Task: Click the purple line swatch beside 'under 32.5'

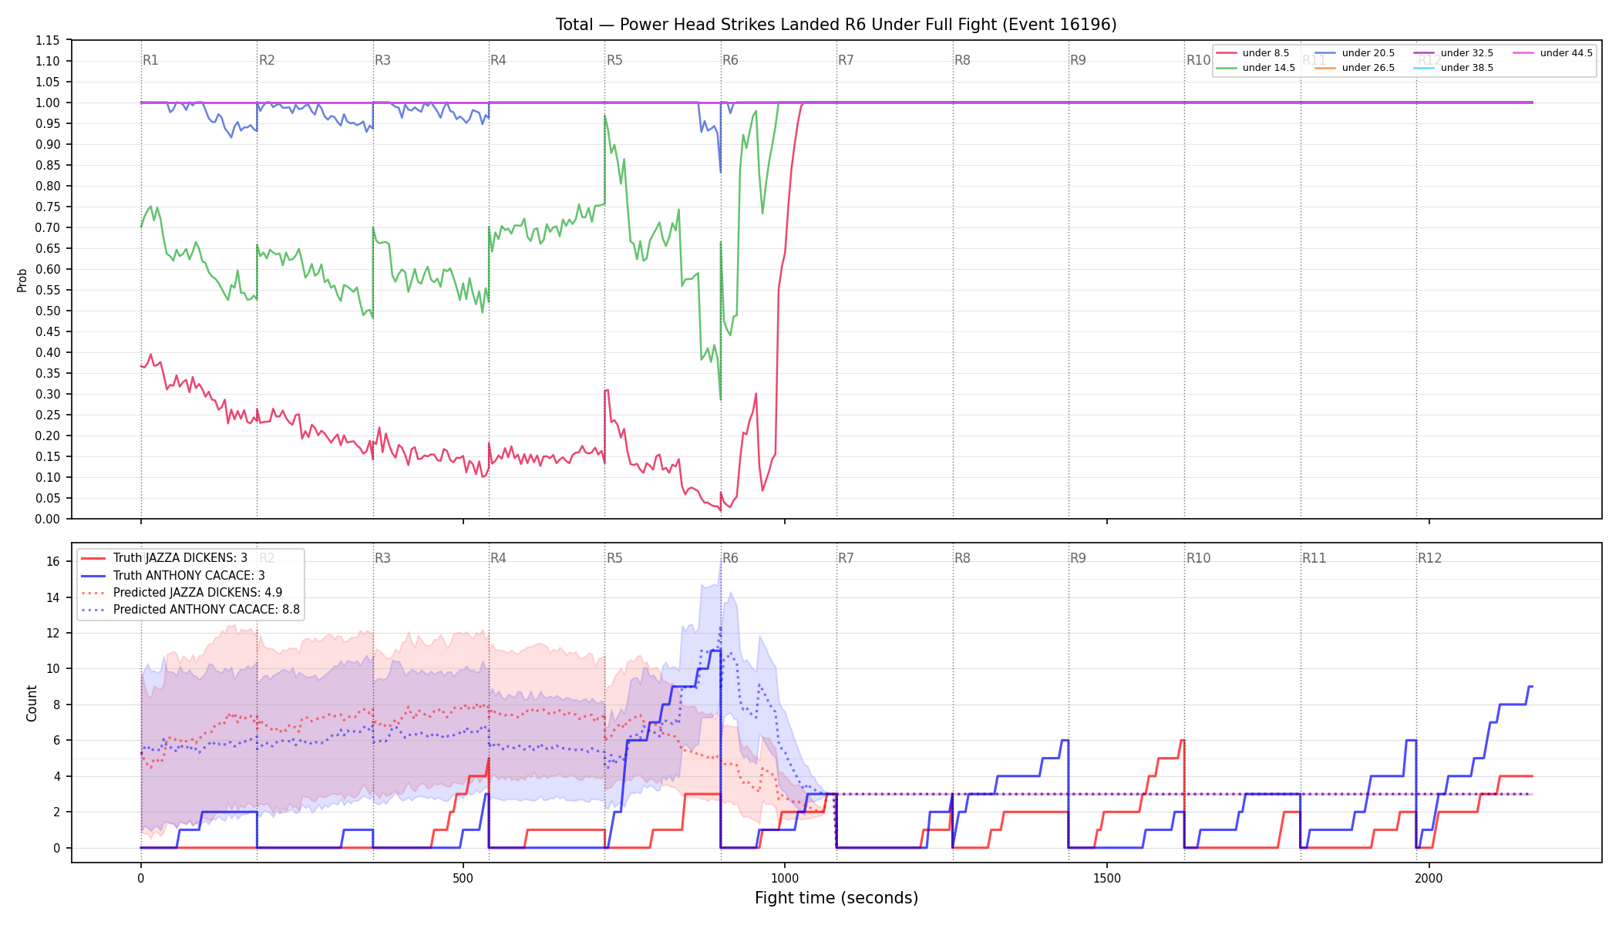Action: [1425, 53]
